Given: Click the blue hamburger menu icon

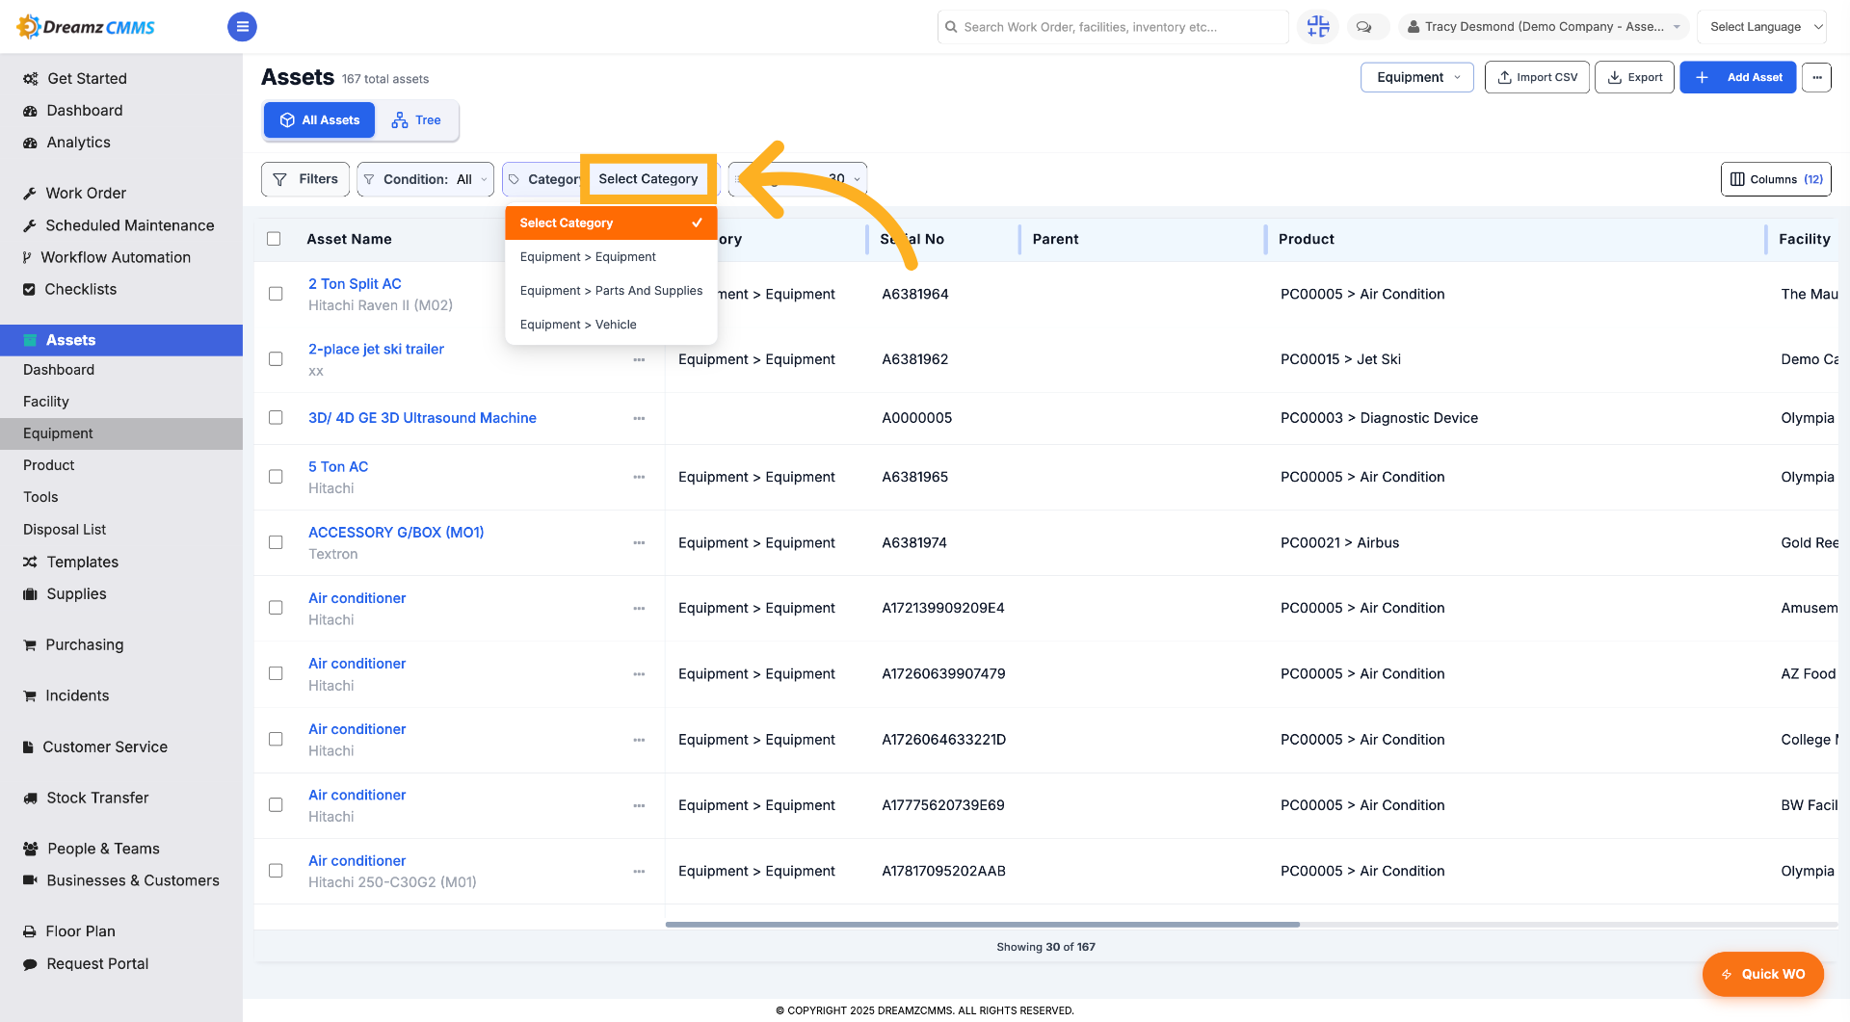Looking at the screenshot, I should click(x=242, y=27).
